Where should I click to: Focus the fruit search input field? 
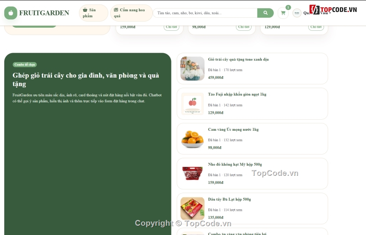[x=205, y=13]
